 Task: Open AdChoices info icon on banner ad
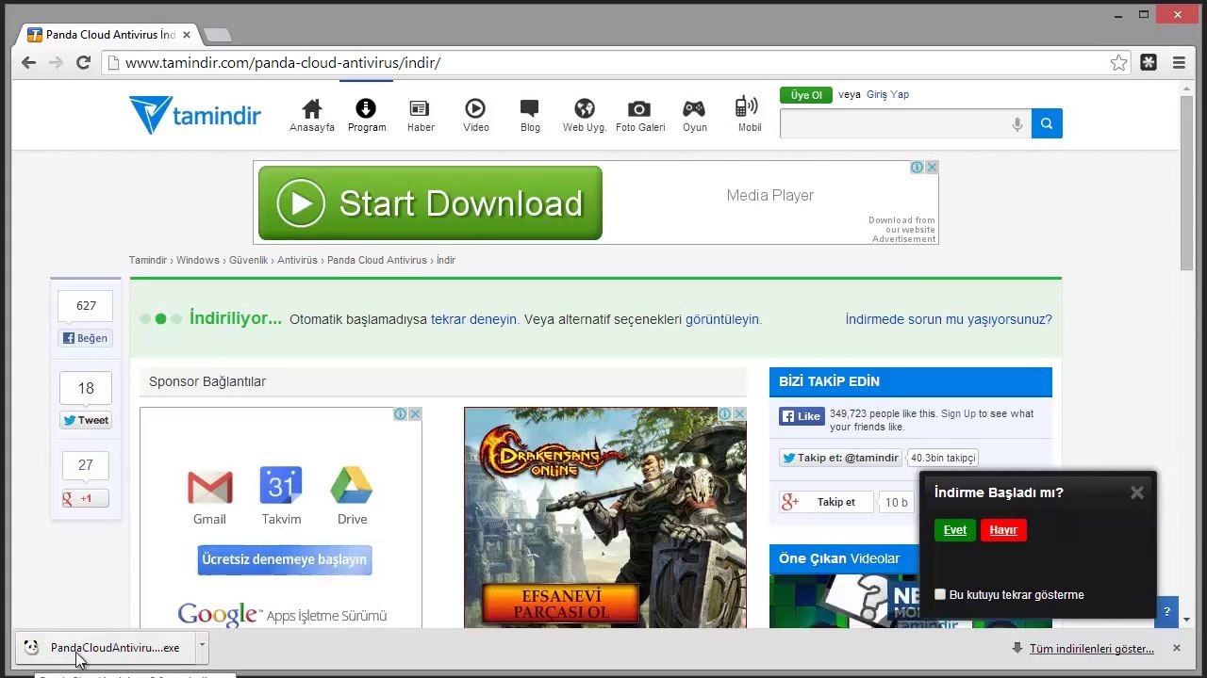click(917, 167)
